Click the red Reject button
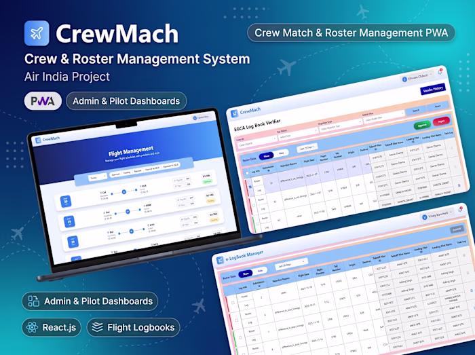 tap(441, 121)
